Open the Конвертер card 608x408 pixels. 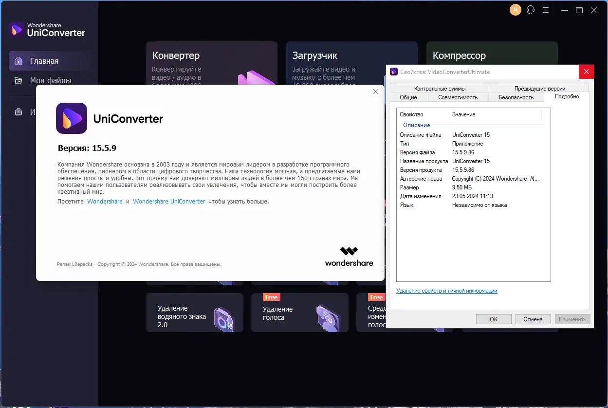click(211, 63)
